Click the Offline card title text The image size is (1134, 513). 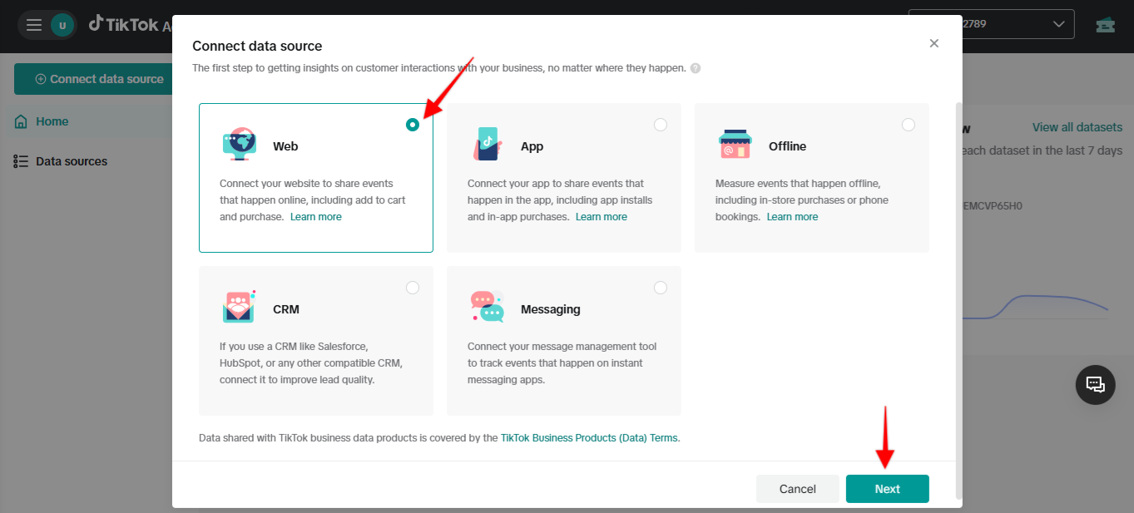pos(787,146)
